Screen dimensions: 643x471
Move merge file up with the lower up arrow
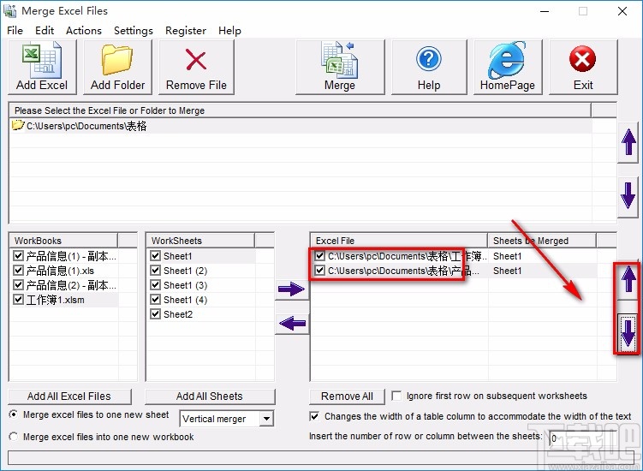(628, 281)
